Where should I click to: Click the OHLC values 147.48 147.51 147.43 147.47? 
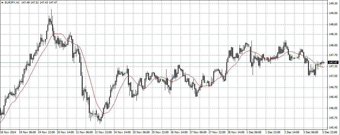[x=39, y=2]
